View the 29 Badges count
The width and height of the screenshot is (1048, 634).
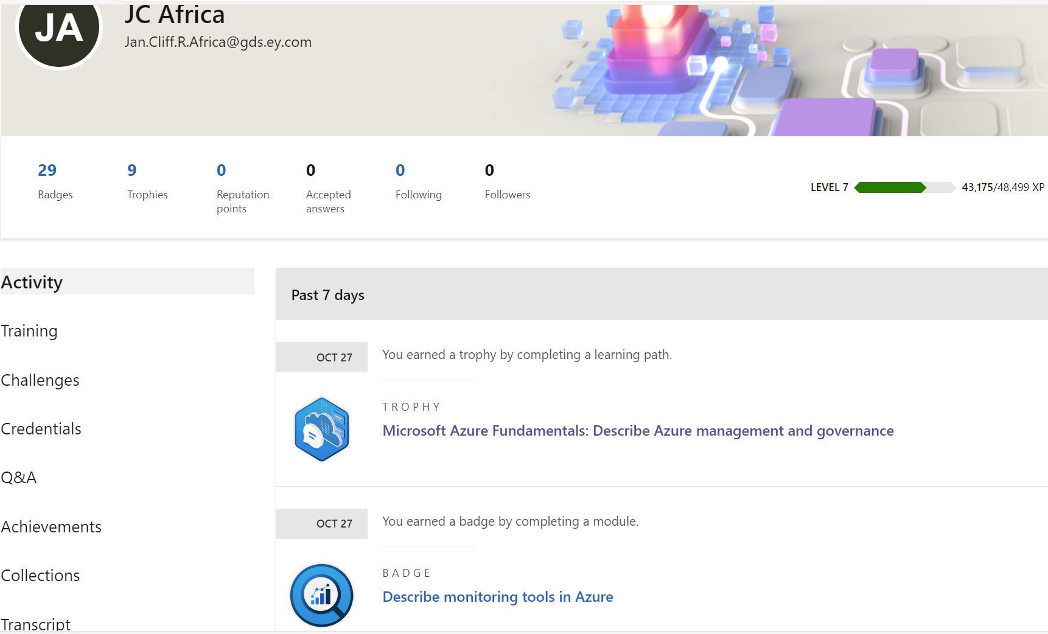click(55, 181)
